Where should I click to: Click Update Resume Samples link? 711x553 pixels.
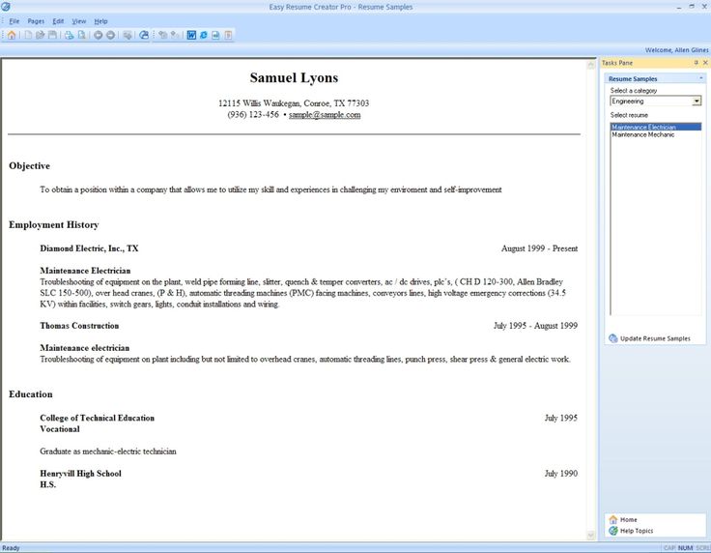click(x=655, y=338)
